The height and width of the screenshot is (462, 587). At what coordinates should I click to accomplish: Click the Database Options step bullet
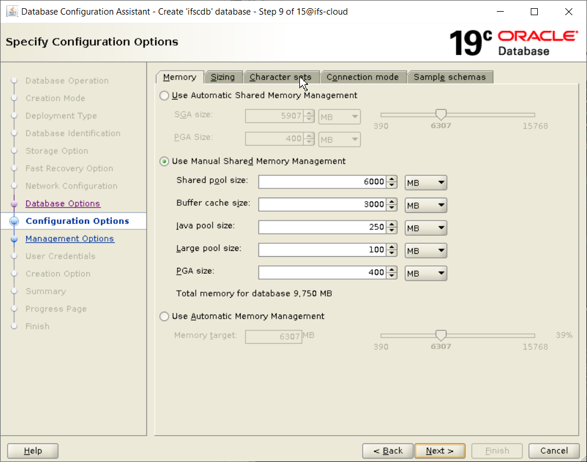(x=14, y=204)
